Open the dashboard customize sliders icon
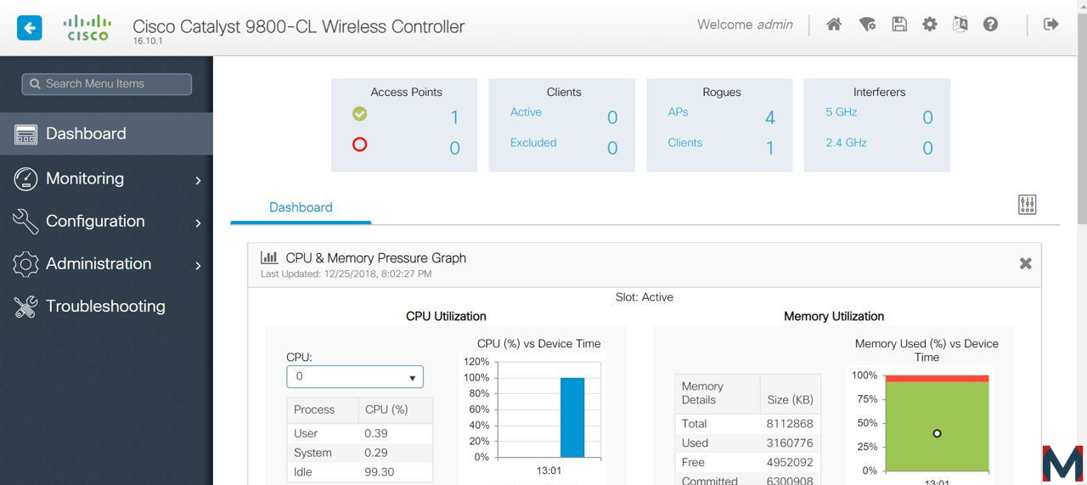Screen dimensions: 1087x485 [1028, 205]
